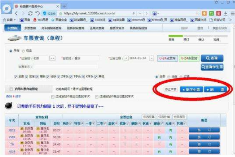Open the 百度安全 bookmark
Image resolution: width=235 pixels, height=157 pixels.
pyautogui.click(x=59, y=20)
